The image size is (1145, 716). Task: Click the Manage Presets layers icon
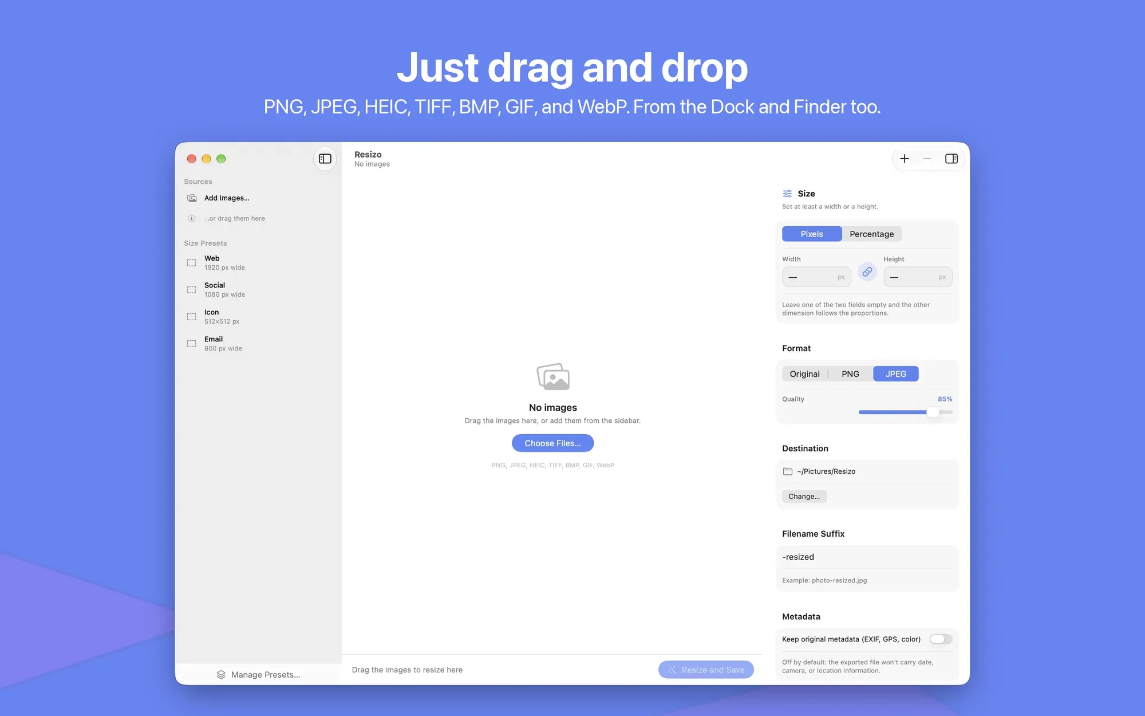(x=221, y=675)
